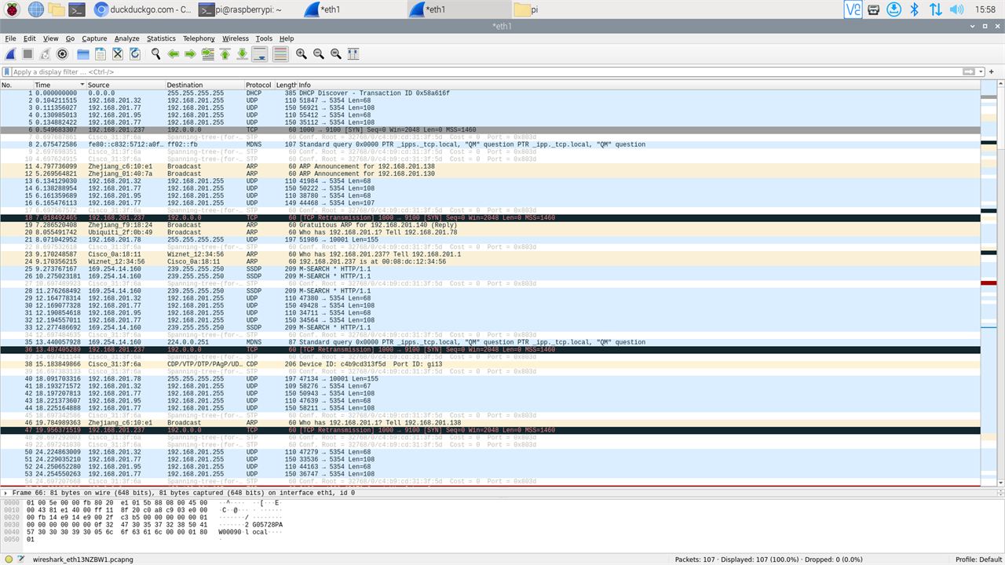Toggle auto-scroll during live capture
This screenshot has width=1005, height=565.
click(x=259, y=54)
